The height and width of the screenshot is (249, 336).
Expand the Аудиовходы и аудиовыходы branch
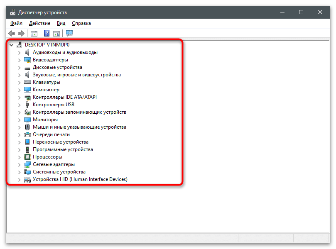point(19,53)
